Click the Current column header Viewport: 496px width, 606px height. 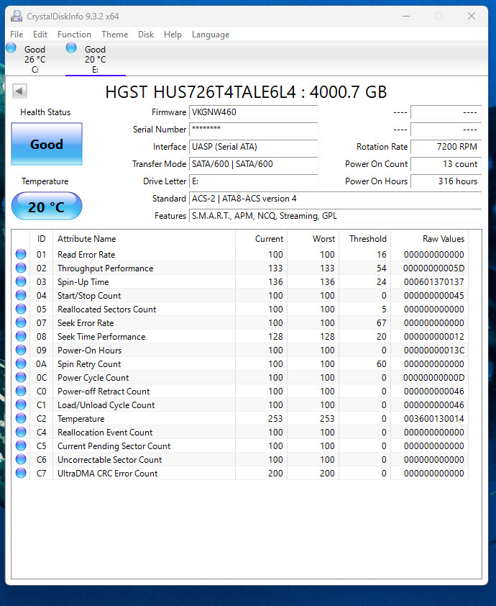coord(262,239)
